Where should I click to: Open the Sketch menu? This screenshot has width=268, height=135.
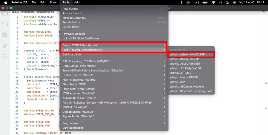(54, 2)
